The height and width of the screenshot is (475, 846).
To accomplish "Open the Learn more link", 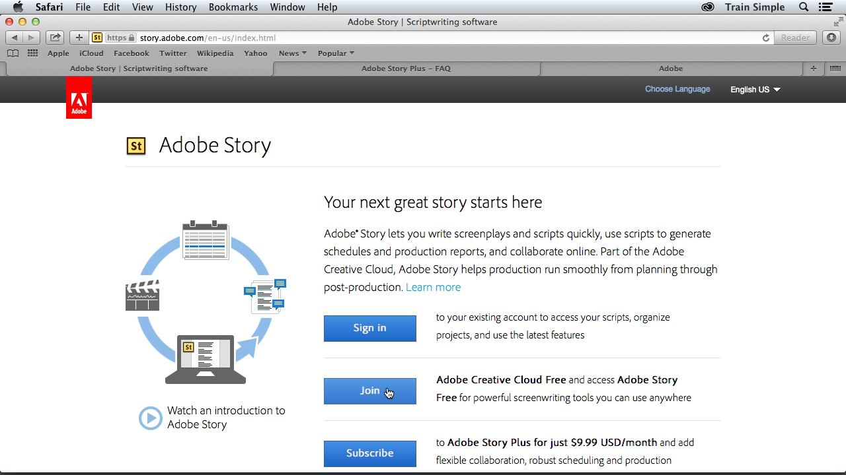I will coord(433,287).
